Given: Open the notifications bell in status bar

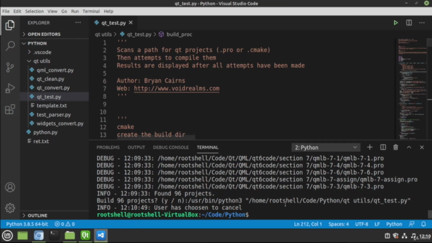Looking at the screenshot, I should (x=423, y=224).
